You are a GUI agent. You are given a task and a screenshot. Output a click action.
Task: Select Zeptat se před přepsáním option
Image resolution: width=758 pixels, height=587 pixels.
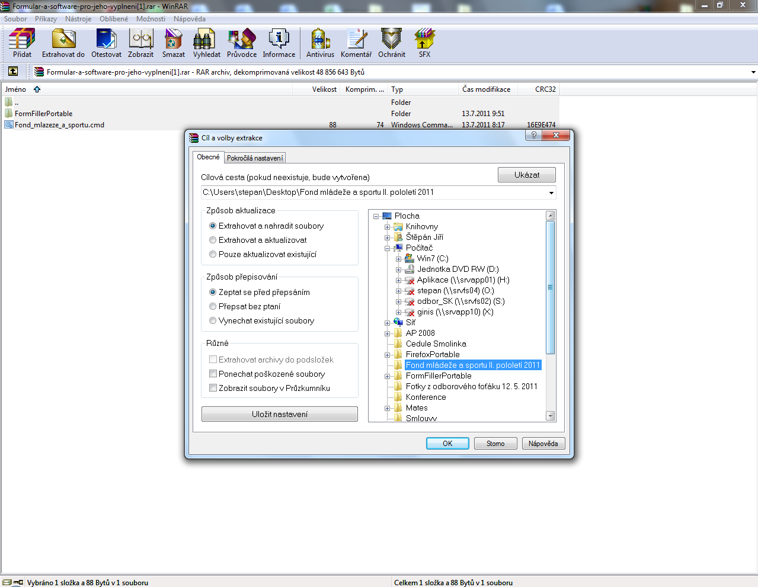click(x=213, y=292)
